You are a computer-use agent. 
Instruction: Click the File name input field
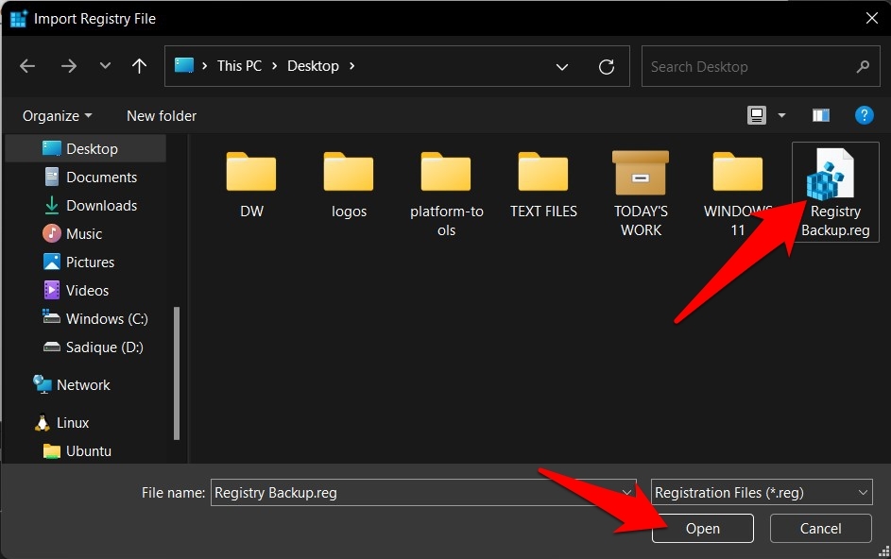point(423,493)
